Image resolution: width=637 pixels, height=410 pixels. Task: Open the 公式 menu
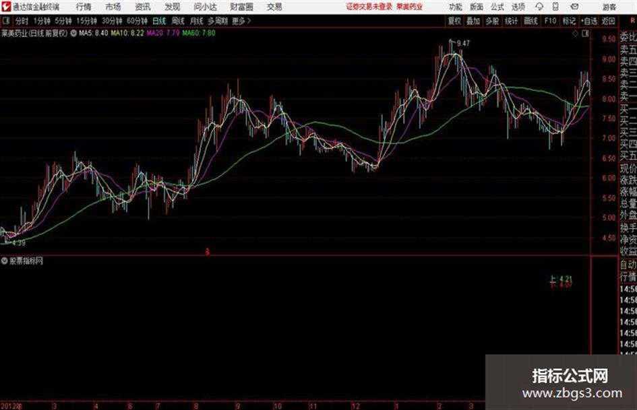tap(497, 7)
